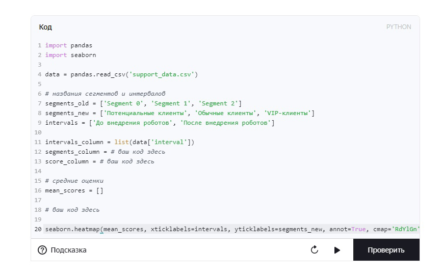
Task: Click 'Segment 0' string on line 7
Action: pyautogui.click(x=123, y=103)
